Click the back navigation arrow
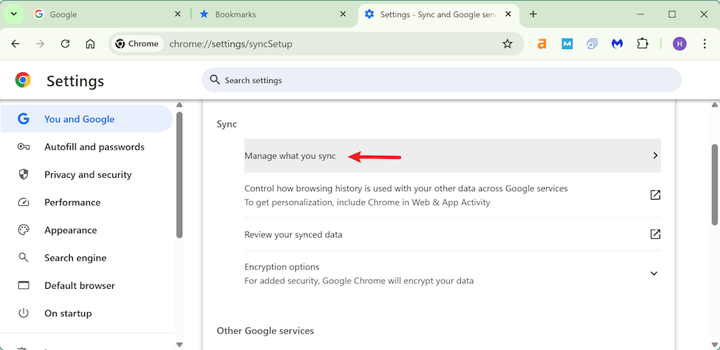 pyautogui.click(x=16, y=44)
